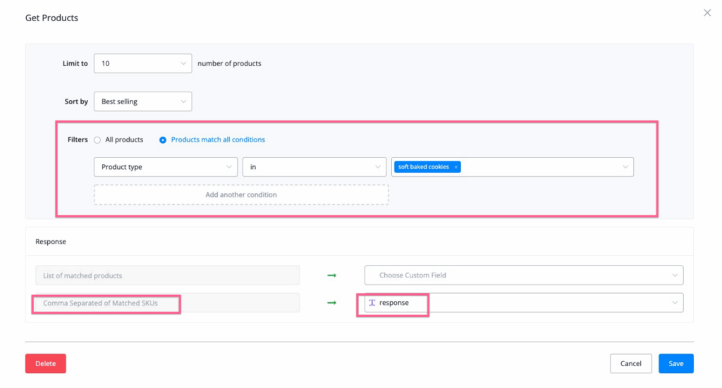Click the text icon beside response

pyautogui.click(x=372, y=303)
